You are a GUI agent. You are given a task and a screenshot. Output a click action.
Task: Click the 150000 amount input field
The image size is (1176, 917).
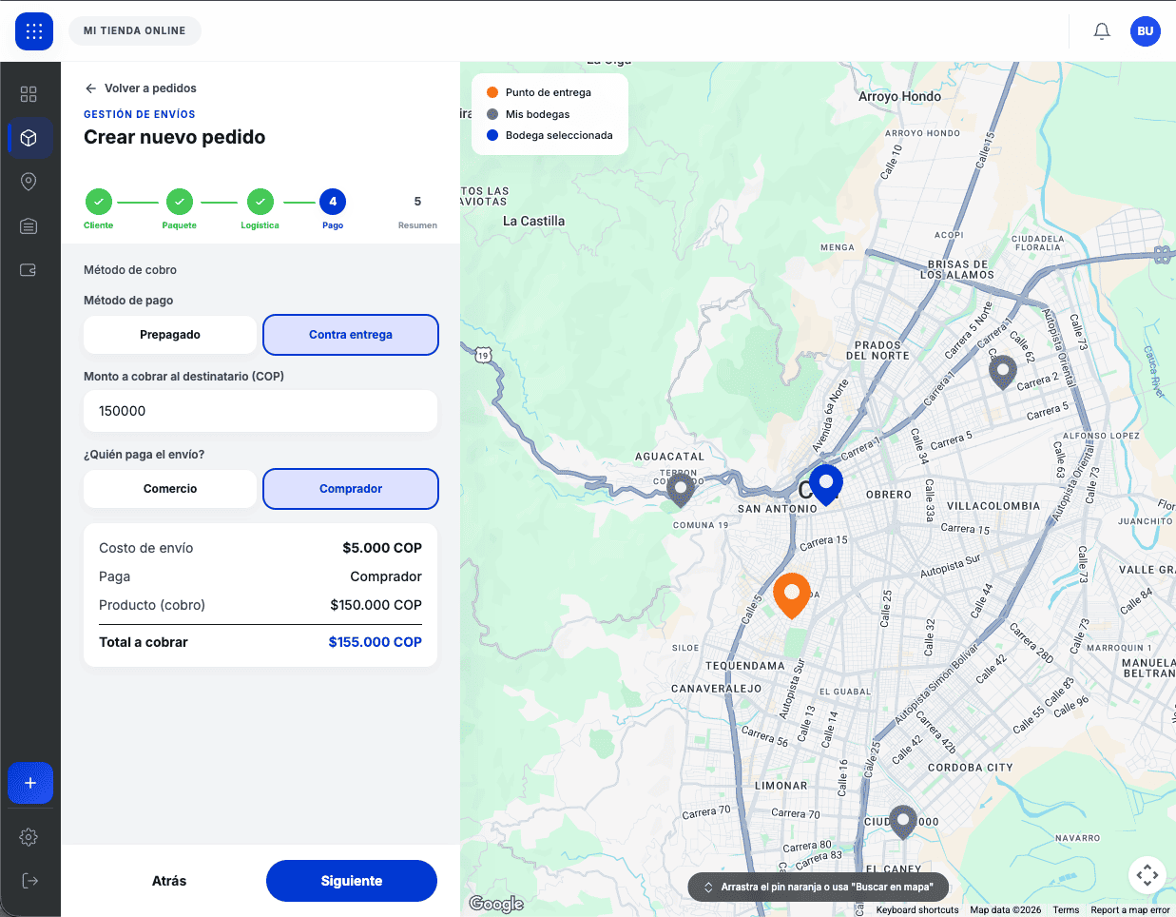(260, 410)
